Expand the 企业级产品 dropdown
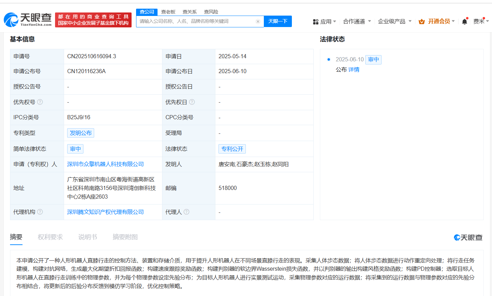 395,21
